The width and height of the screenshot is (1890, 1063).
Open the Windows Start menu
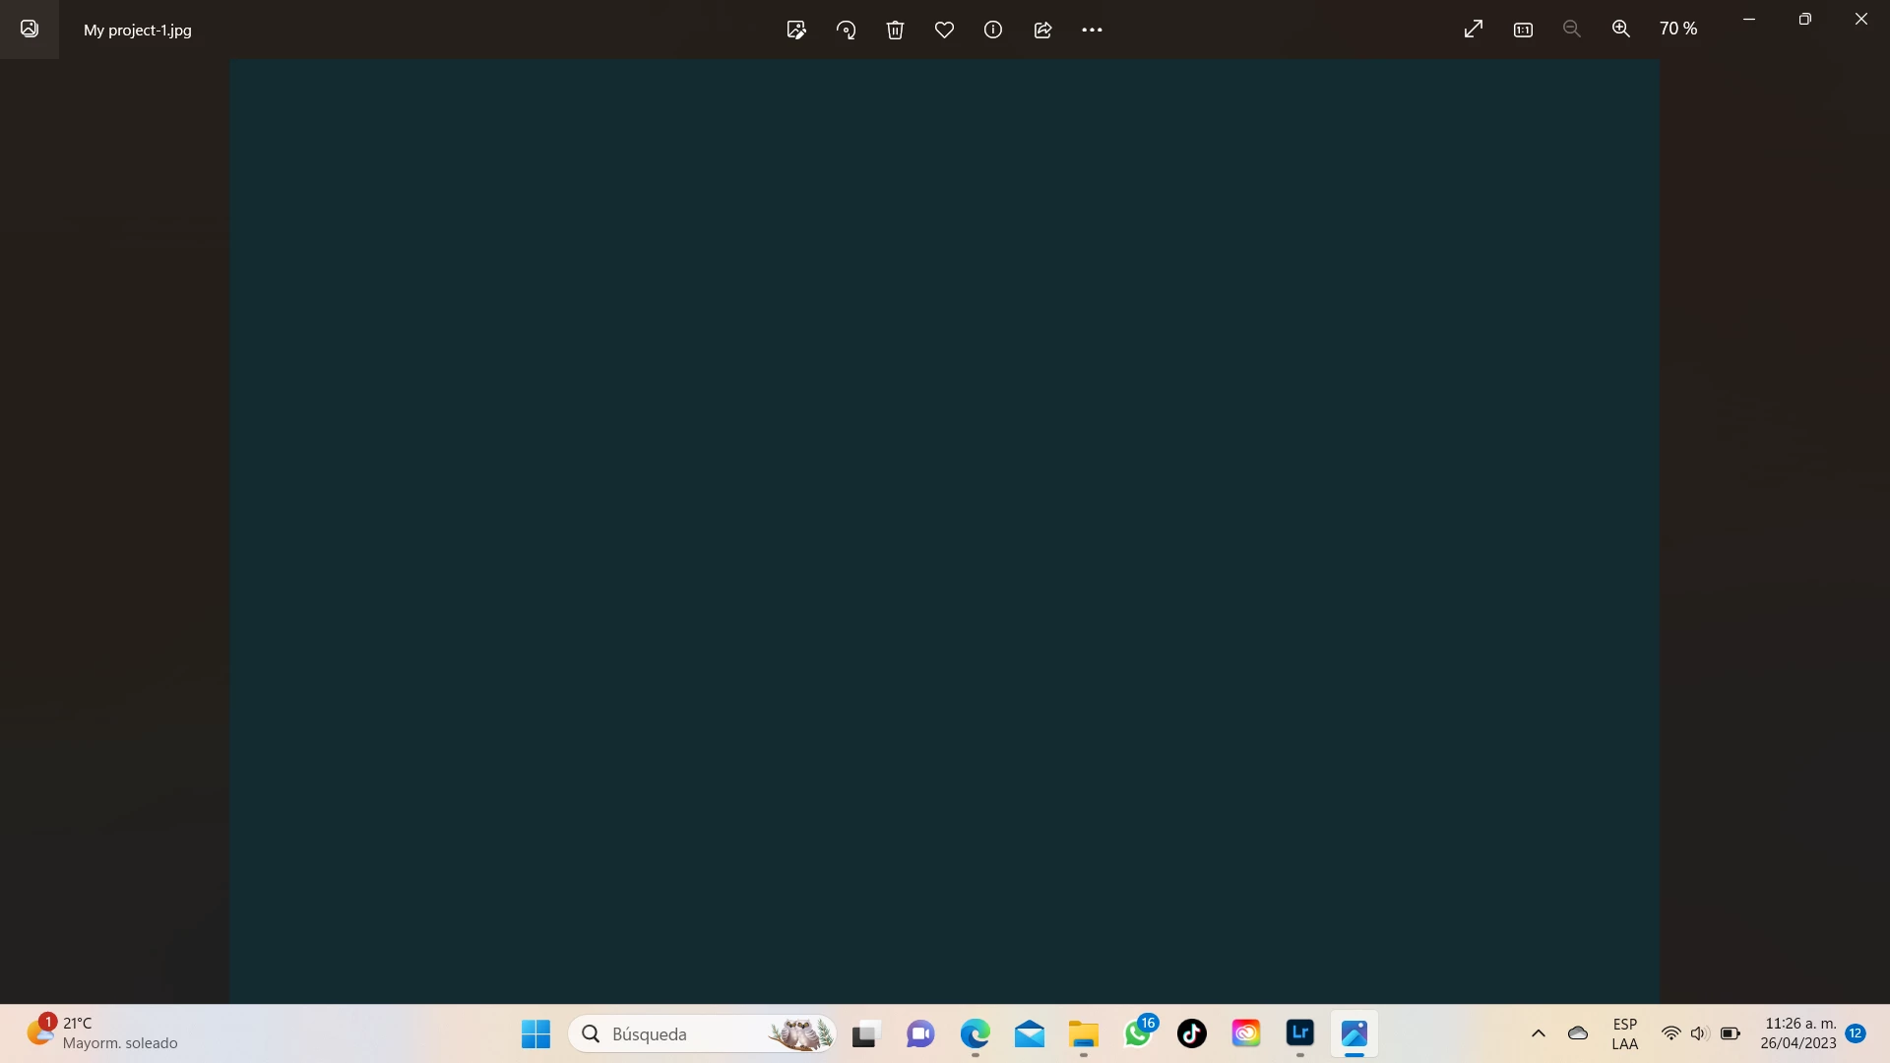coord(535,1033)
